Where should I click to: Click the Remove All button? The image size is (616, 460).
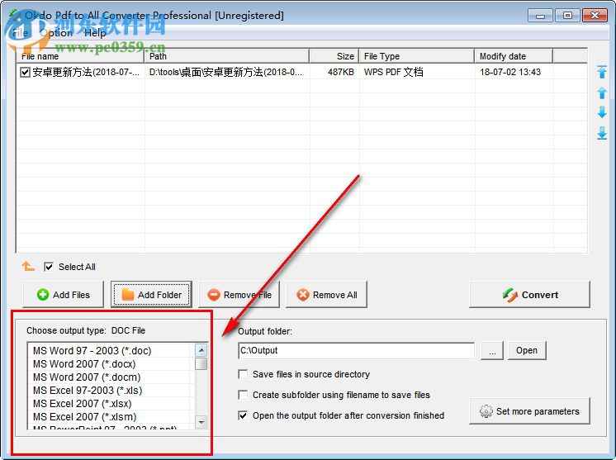tap(327, 295)
